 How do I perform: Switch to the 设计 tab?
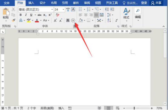42,3
